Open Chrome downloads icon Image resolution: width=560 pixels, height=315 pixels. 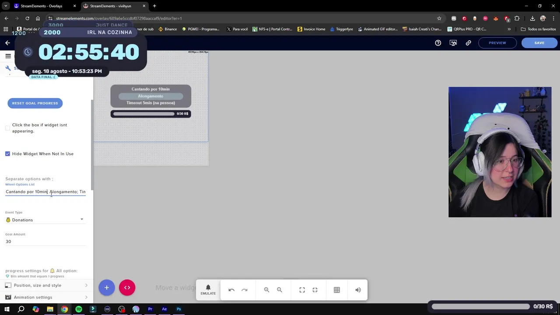pyautogui.click(x=532, y=18)
